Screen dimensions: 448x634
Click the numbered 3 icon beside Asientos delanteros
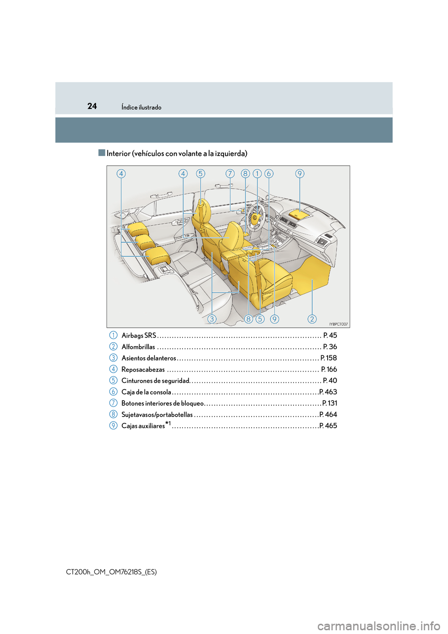113,358
